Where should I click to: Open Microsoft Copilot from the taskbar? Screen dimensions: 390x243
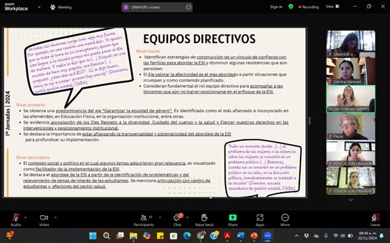(x=147, y=236)
